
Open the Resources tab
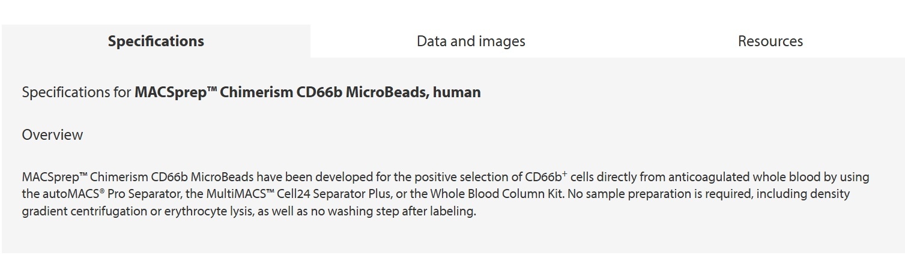click(x=770, y=41)
